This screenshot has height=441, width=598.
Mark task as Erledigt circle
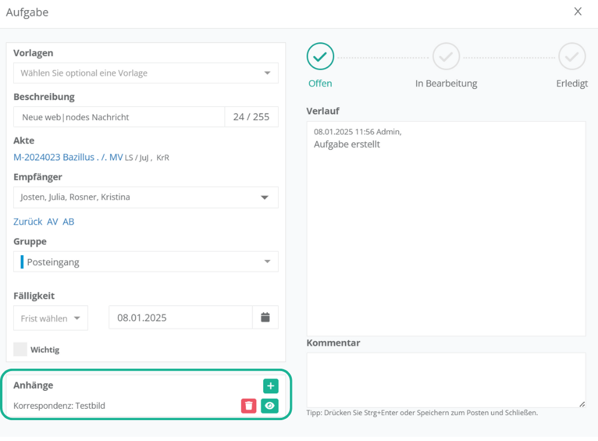[572, 57]
